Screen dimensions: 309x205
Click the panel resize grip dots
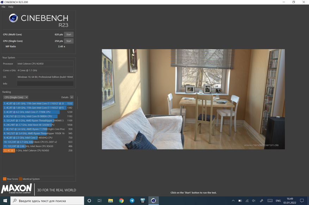(x=78, y=103)
